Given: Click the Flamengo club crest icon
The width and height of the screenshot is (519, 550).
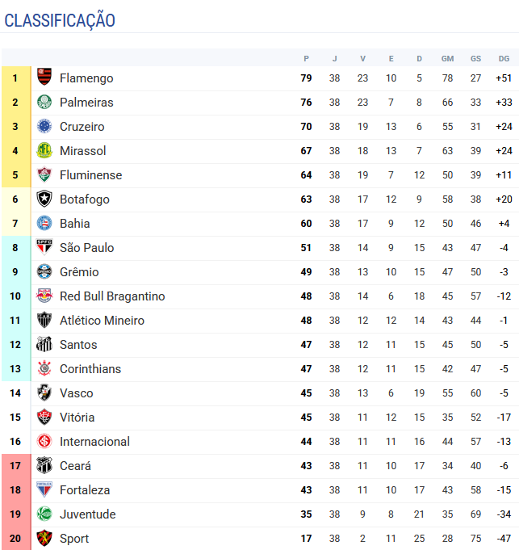Looking at the screenshot, I should coord(44,78).
